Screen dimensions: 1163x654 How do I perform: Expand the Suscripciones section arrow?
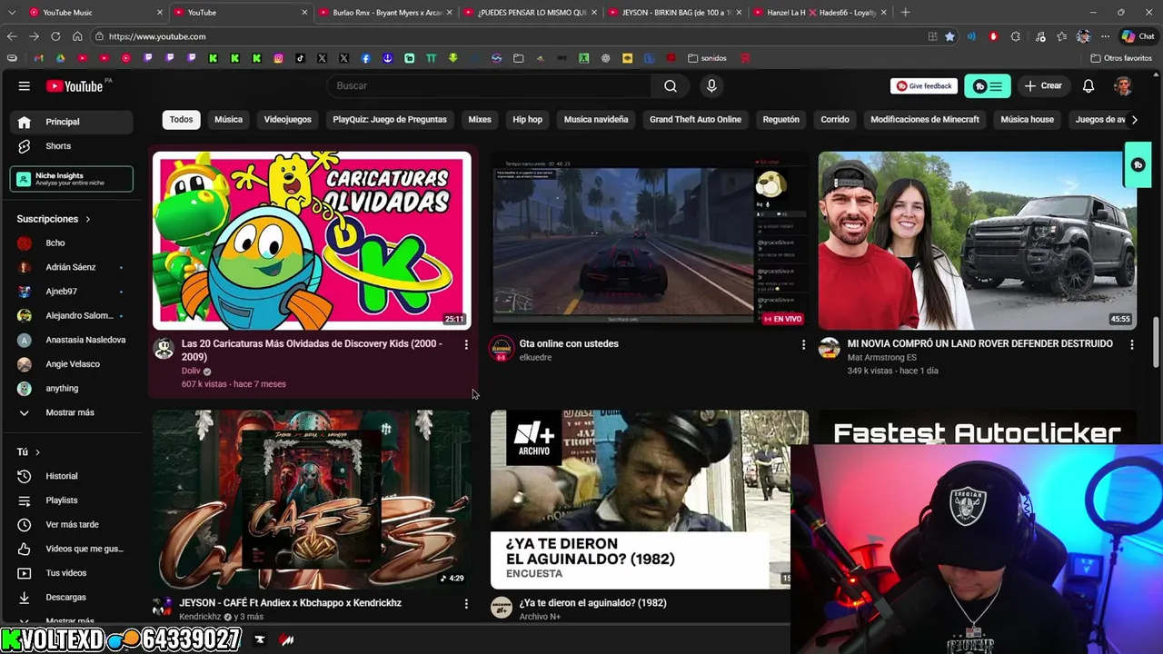88,219
